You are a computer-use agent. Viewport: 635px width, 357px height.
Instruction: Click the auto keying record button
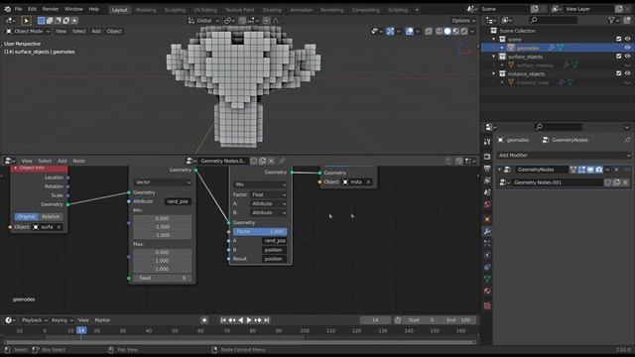coord(204,320)
